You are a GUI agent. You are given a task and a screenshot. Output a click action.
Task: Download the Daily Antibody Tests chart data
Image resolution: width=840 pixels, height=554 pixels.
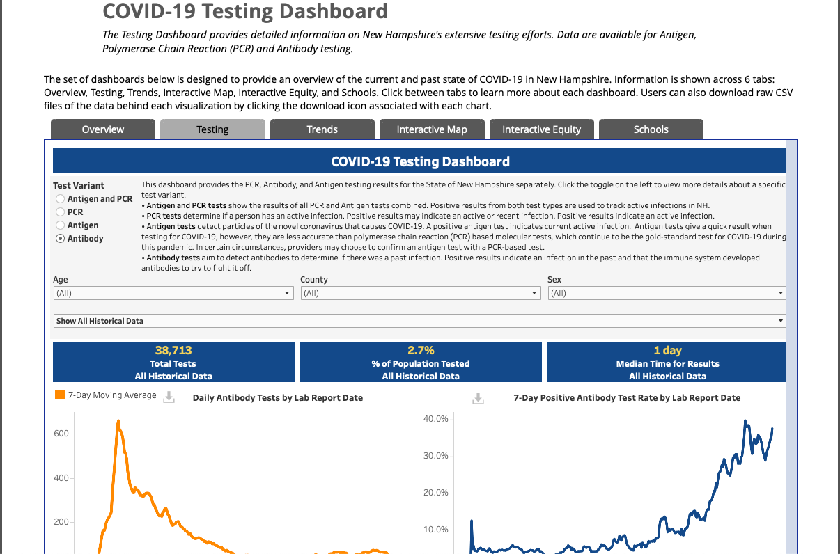tap(168, 397)
